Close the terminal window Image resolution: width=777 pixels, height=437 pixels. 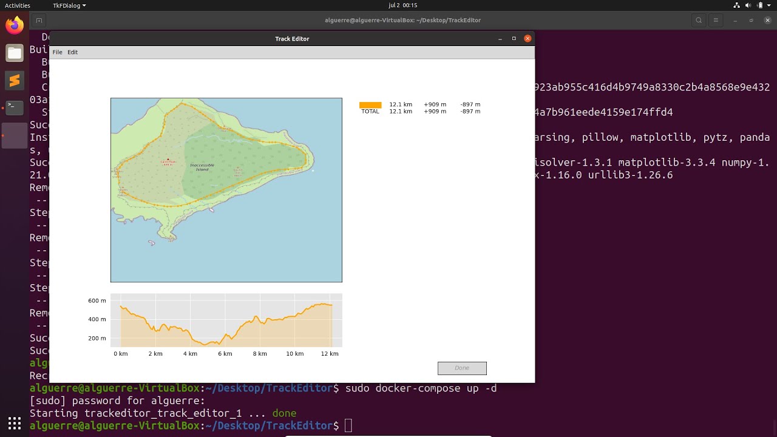766,20
